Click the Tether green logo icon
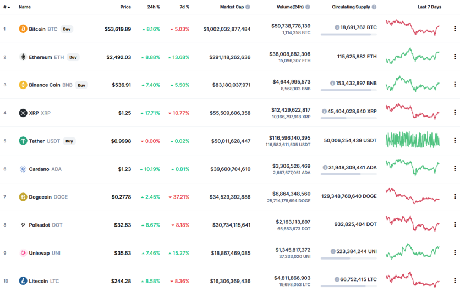The width and height of the screenshot is (460, 292). tap(23, 141)
